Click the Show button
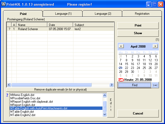 (138, 33)
